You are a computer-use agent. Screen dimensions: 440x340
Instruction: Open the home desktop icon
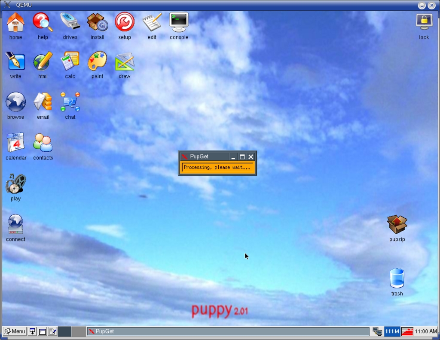click(15, 22)
